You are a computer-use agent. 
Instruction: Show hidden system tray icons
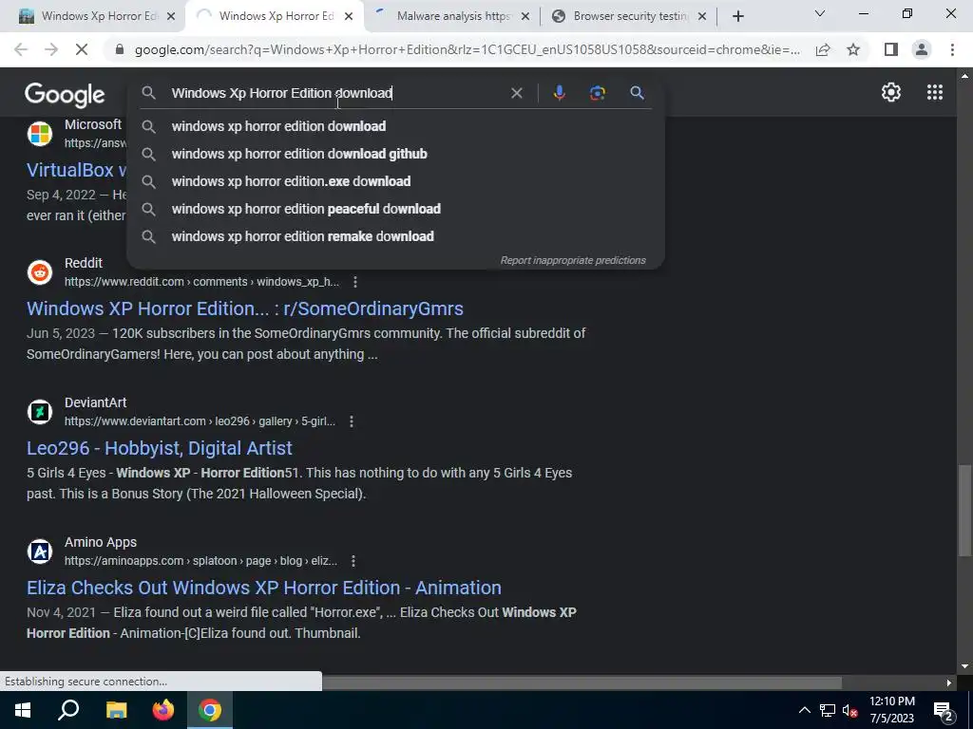(804, 710)
